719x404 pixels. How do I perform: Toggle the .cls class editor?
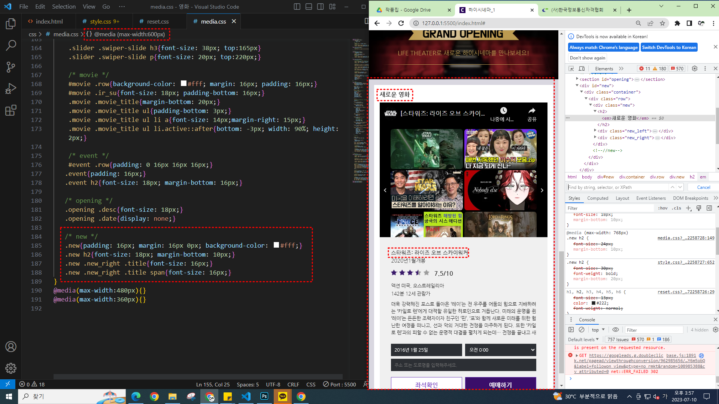676,208
